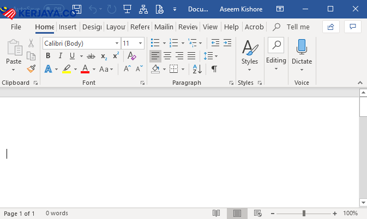The height and width of the screenshot is (219, 367).
Task: Open the font size dropdown
Action: [141, 43]
